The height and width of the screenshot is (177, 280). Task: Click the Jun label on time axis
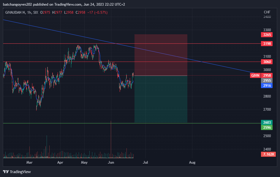coord(111,162)
